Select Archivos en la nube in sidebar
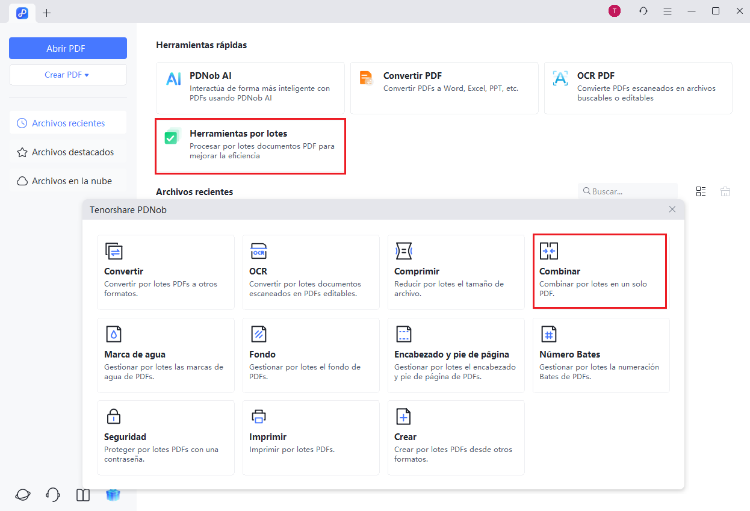This screenshot has height=511, width=750. 68,181
